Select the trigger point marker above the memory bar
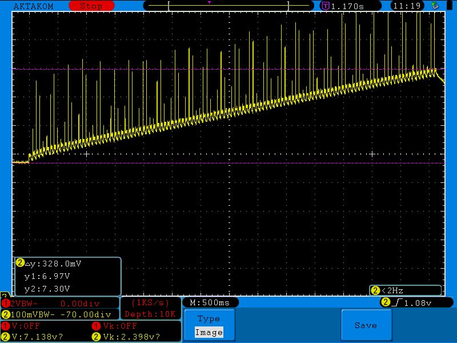This screenshot has height=343, width=457. 209,2
